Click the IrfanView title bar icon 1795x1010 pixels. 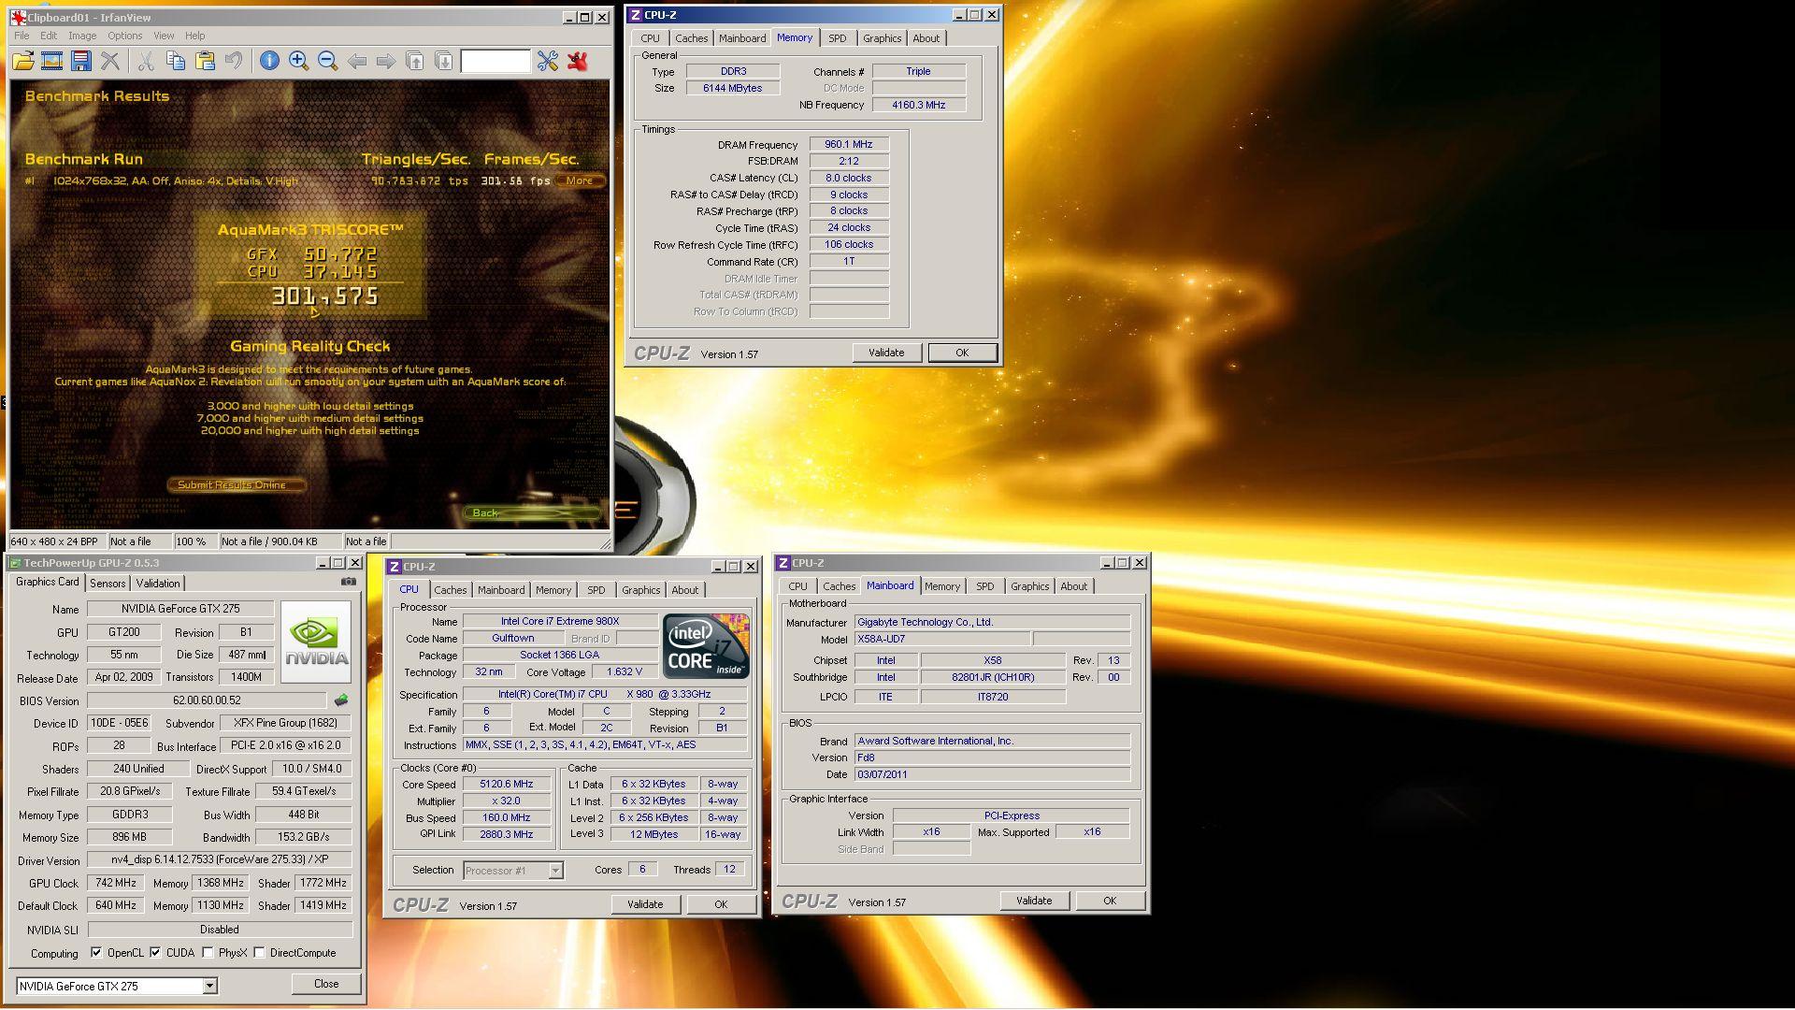click(18, 17)
